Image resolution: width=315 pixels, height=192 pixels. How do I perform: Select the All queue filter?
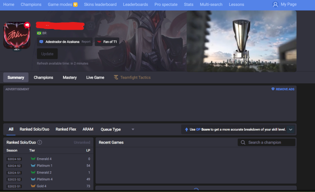(x=11, y=129)
